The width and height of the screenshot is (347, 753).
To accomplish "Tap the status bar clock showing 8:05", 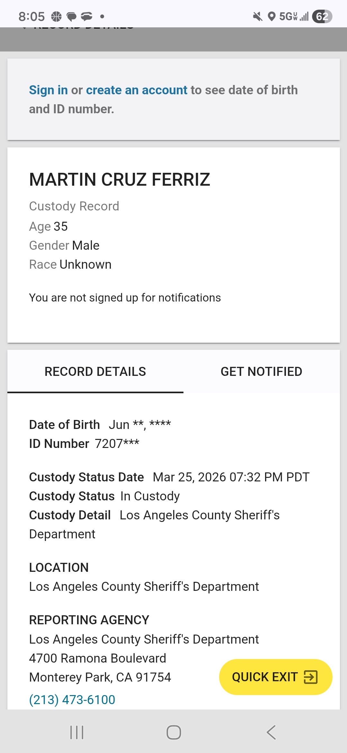I will pyautogui.click(x=31, y=16).
